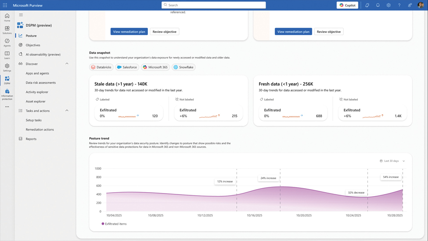Open Settings in the left rail

pyautogui.click(x=7, y=68)
